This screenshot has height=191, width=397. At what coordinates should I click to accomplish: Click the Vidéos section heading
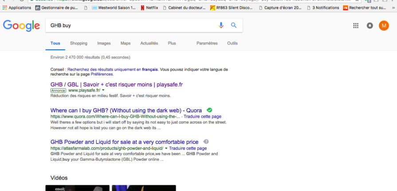(59, 178)
